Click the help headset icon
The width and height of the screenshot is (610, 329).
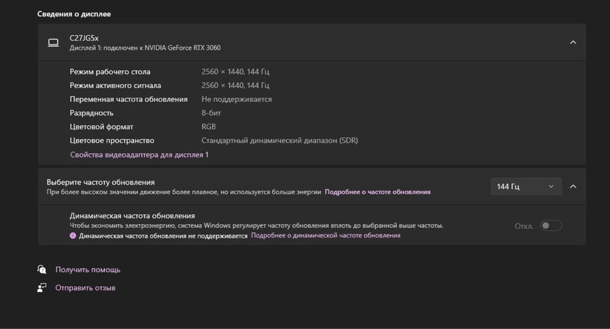click(41, 269)
